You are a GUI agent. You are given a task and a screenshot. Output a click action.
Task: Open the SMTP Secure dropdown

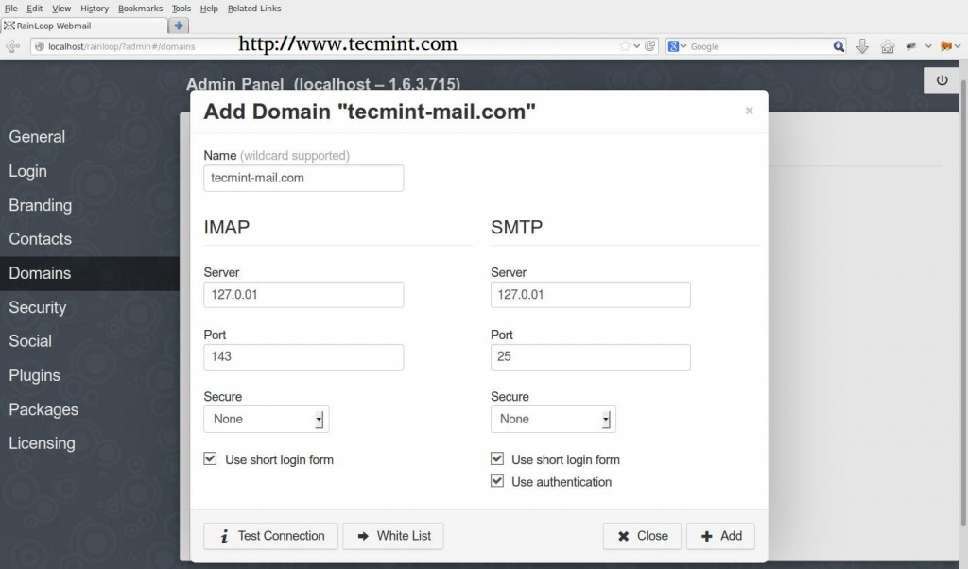(553, 419)
